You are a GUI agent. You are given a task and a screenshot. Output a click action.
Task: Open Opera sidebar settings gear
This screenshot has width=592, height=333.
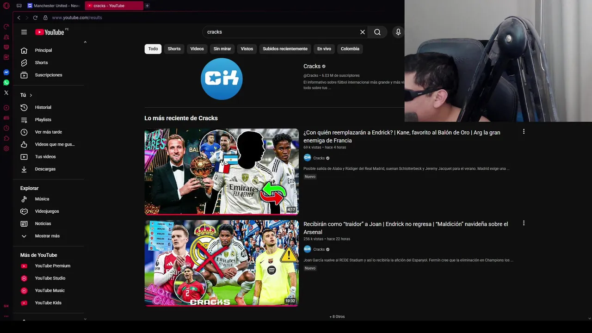(x=6, y=148)
